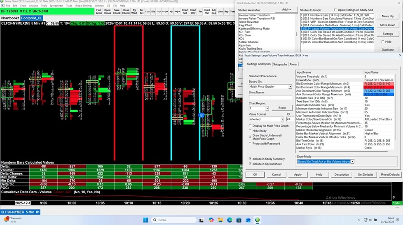Select the Footprint_CL chartbook tab

32,18
